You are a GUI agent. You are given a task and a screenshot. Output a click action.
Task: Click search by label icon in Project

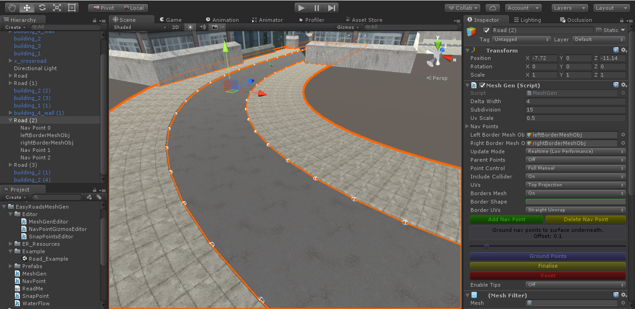coord(99,197)
